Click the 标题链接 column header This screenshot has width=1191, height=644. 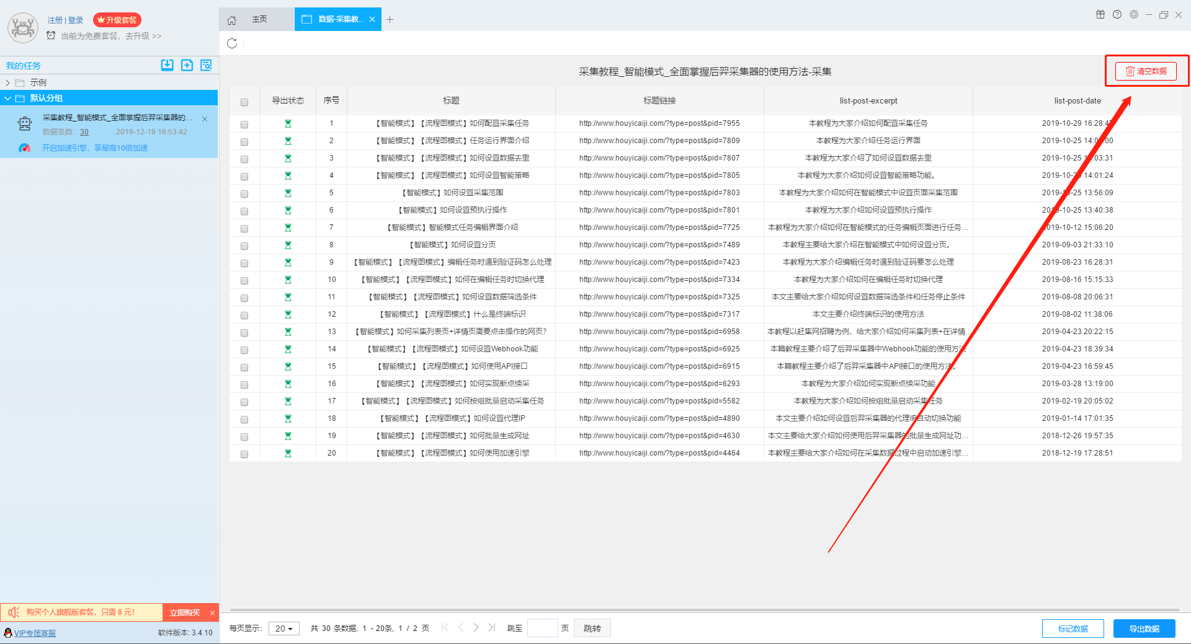click(659, 100)
